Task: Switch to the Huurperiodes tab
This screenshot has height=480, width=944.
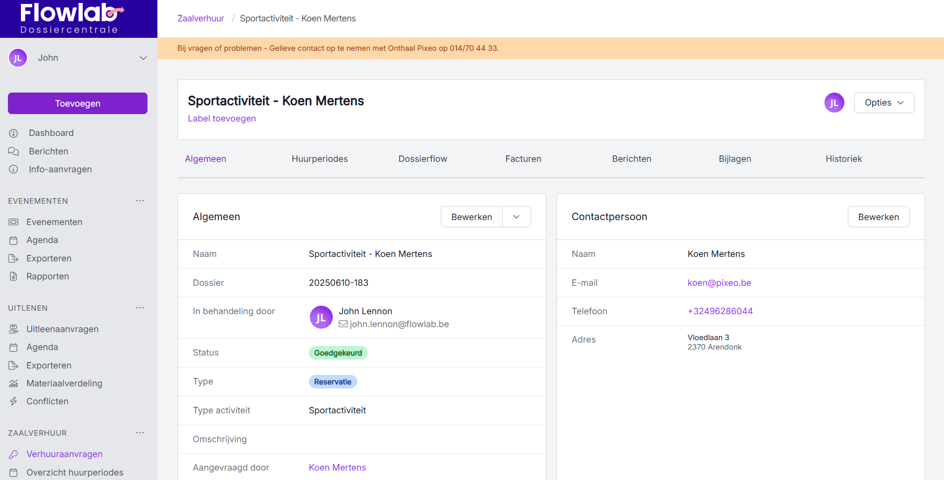Action: coord(319,159)
